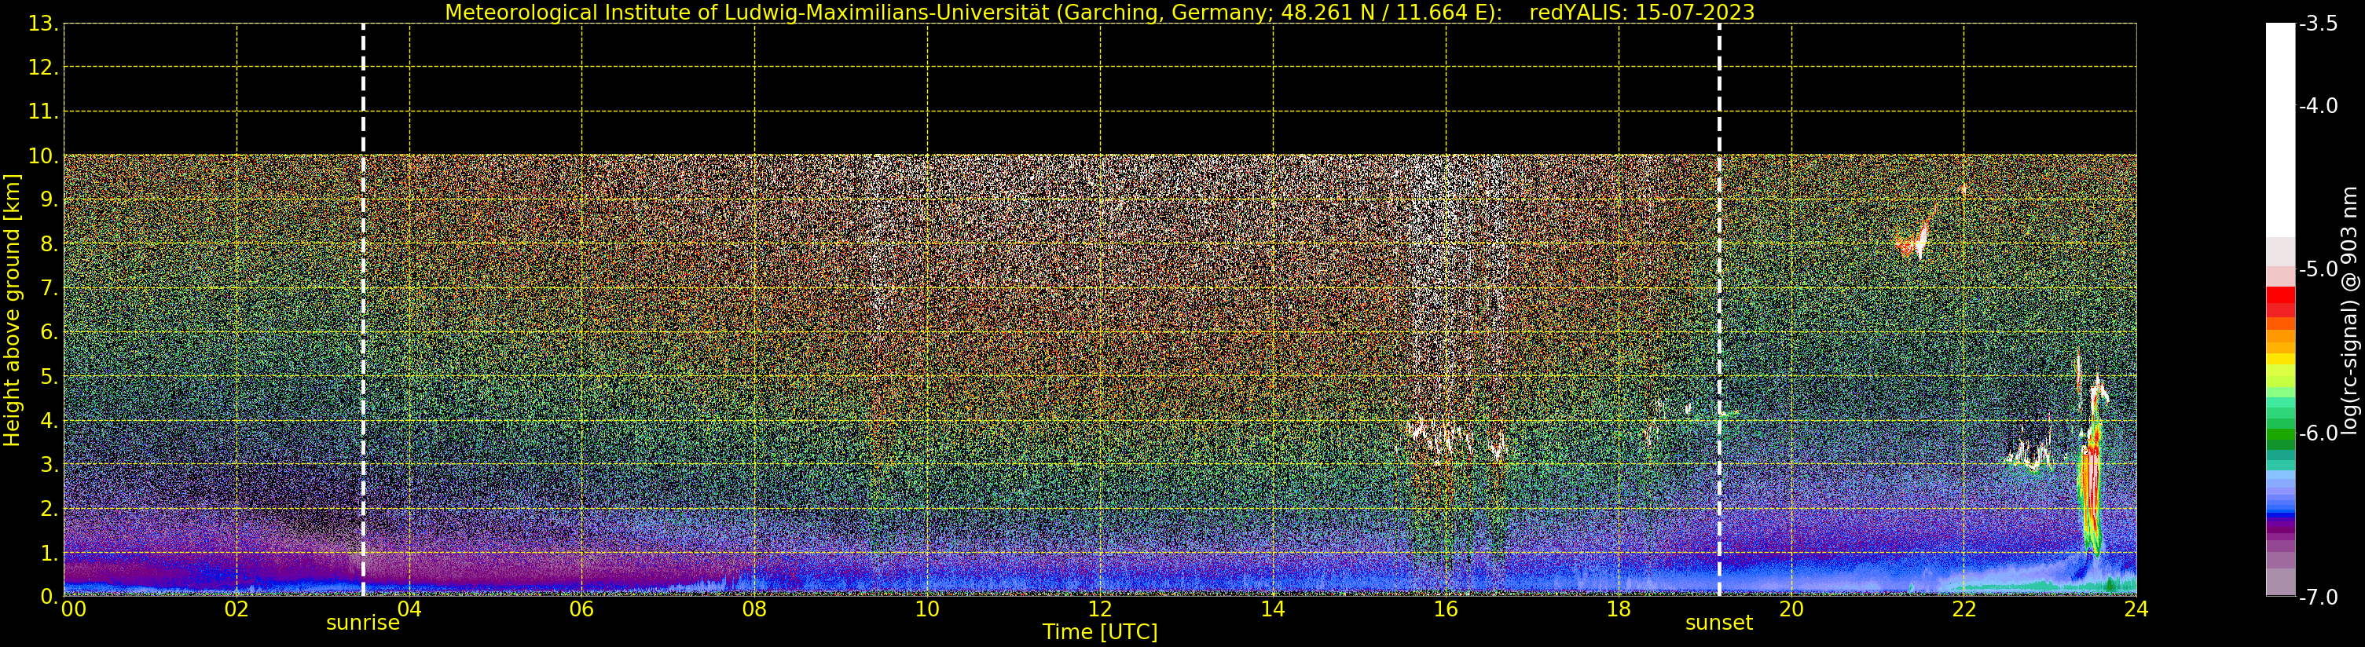The height and width of the screenshot is (647, 2365).
Task: Click the time tick label '04'
Action: pyautogui.click(x=409, y=609)
